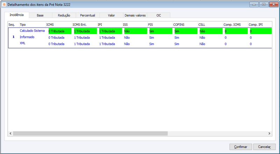Screen dimensions: 280x154
Task: Click the Cancelar button
Action: coord(265,147)
